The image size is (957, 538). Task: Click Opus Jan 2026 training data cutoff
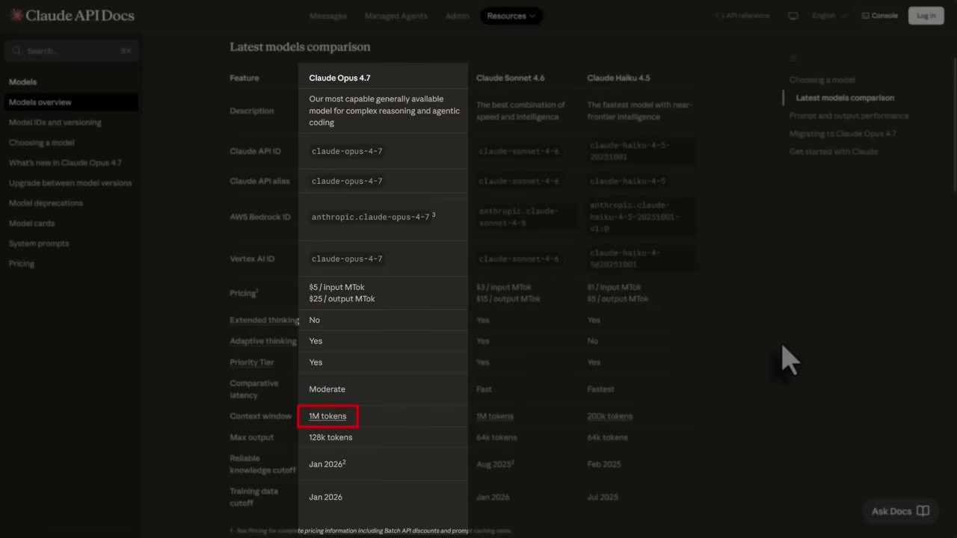[325, 497]
